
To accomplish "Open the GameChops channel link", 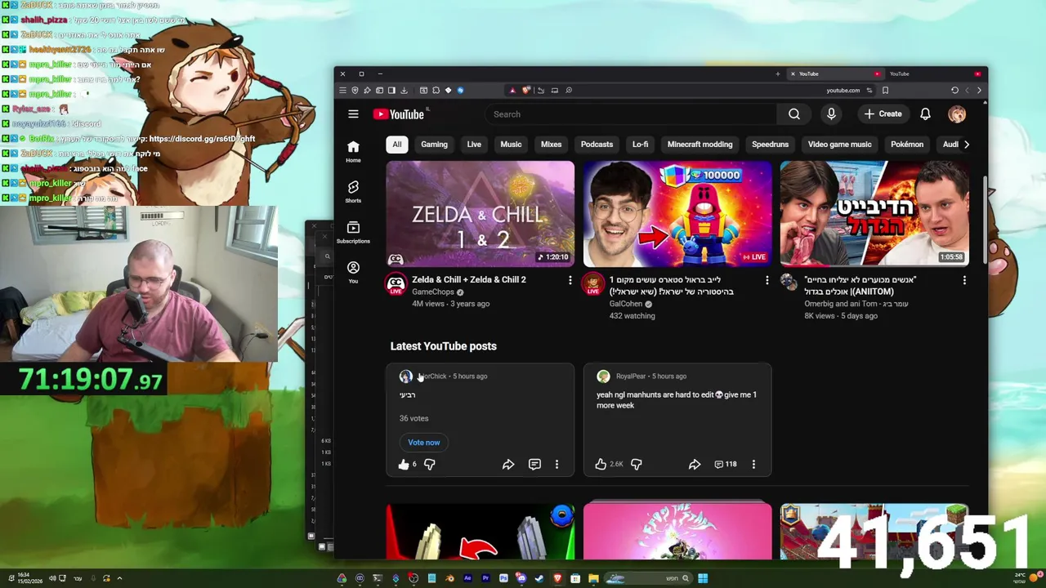I will (433, 292).
